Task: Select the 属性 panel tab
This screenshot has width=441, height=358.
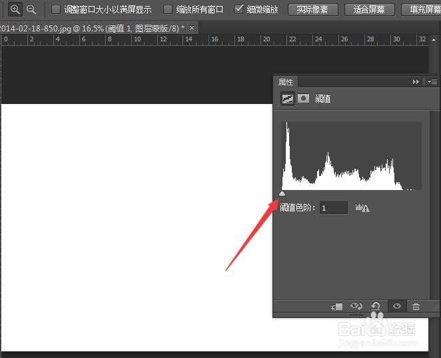Action: [x=286, y=82]
